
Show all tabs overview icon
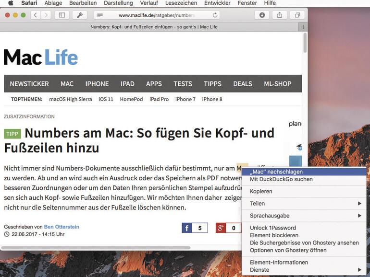pyautogui.click(x=297, y=15)
